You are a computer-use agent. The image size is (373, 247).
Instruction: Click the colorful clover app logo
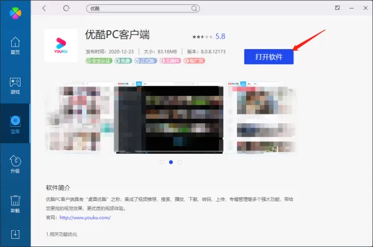(x=15, y=13)
